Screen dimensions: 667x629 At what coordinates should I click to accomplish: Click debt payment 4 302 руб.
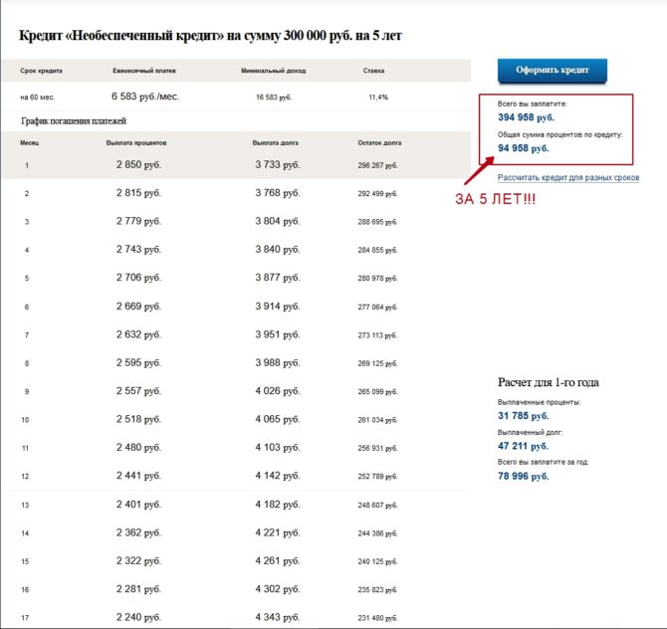coord(278,589)
